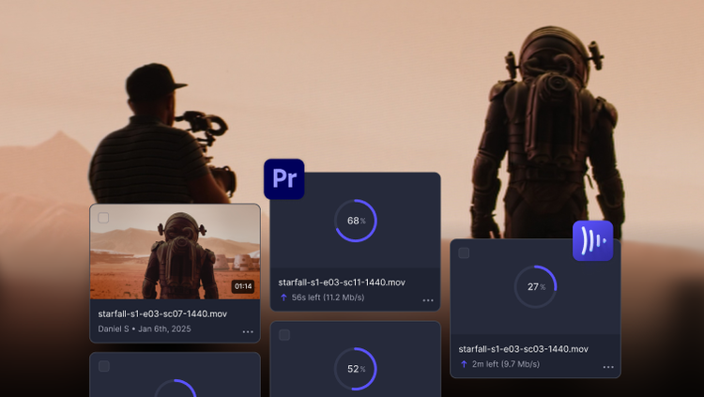Click the upload arrow next to 56s left

pyautogui.click(x=283, y=298)
